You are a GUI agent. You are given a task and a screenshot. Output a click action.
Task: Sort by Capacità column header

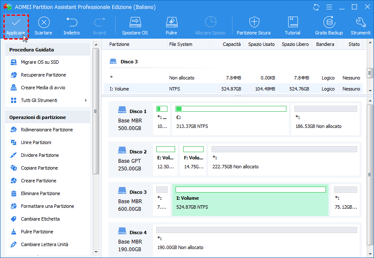coord(232,44)
